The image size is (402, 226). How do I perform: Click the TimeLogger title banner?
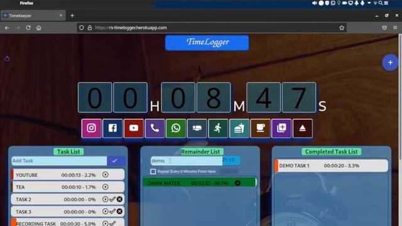pos(207,42)
